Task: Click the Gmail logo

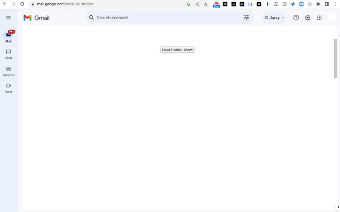Action: pos(36,17)
